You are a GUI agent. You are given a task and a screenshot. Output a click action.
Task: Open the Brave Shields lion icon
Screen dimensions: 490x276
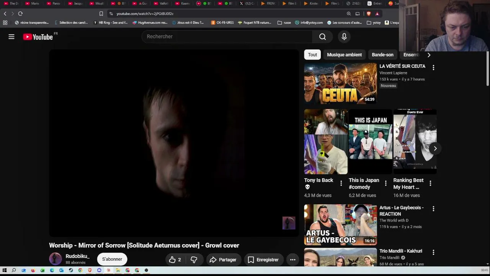tap(369, 14)
